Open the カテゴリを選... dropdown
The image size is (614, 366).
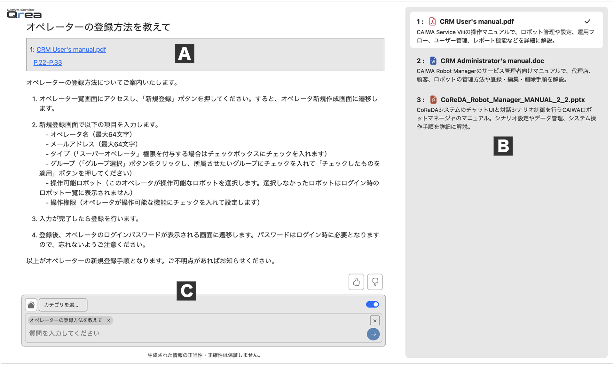pos(63,305)
